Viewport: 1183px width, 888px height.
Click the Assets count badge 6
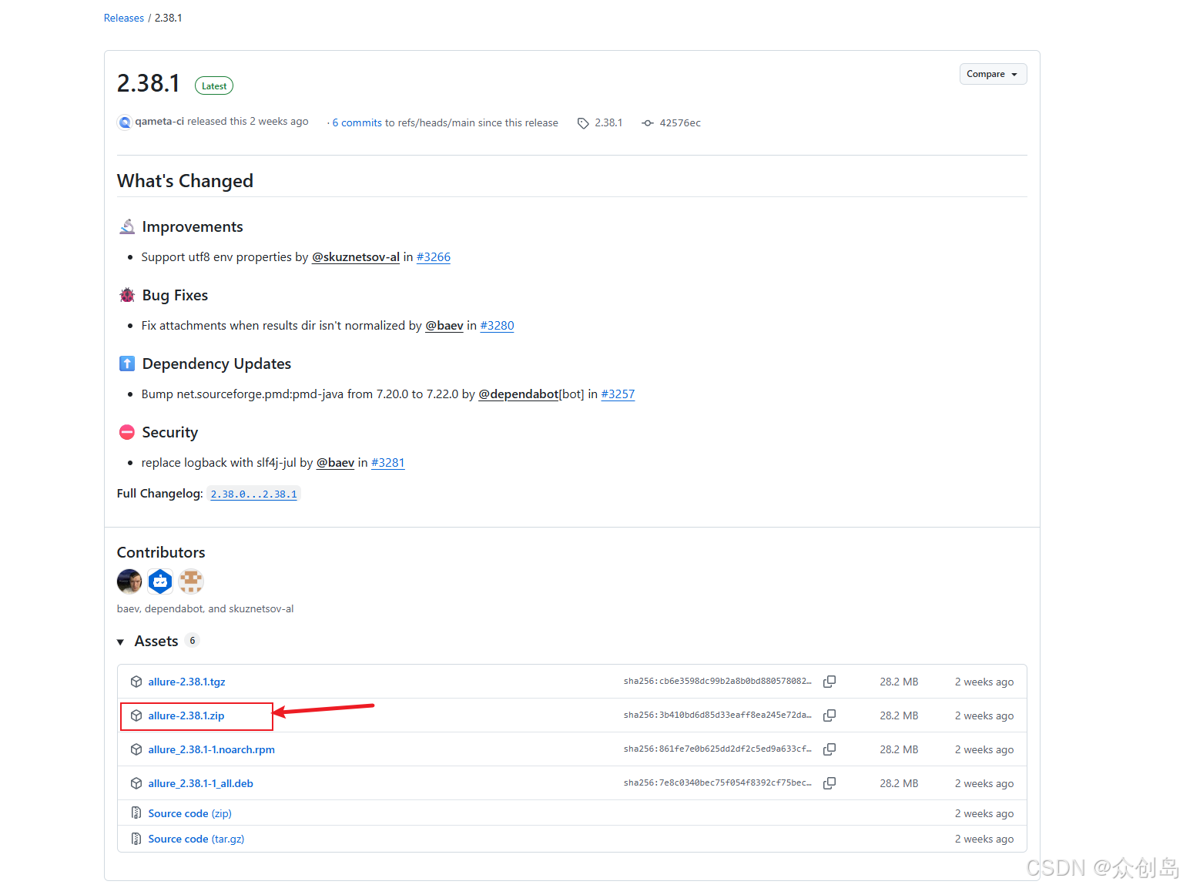[193, 641]
